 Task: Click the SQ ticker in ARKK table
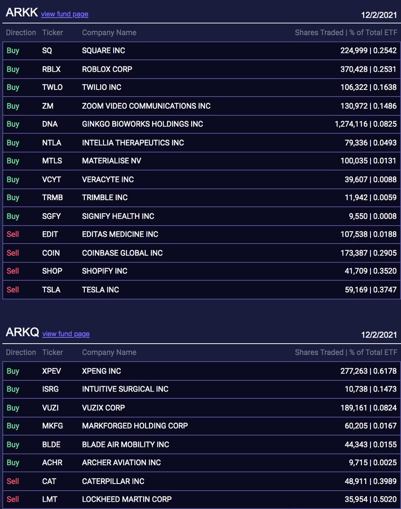tap(47, 50)
